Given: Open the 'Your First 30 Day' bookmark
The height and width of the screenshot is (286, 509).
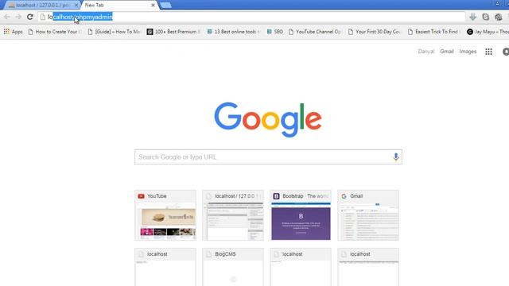Looking at the screenshot, I should pyautogui.click(x=375, y=32).
